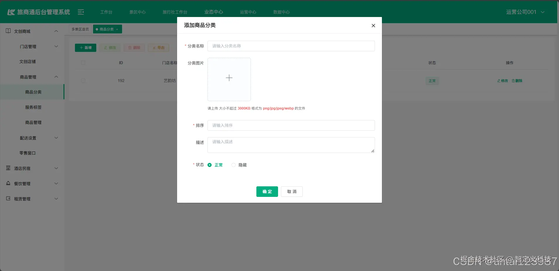Close the 商品分类 tab via its x

click(x=117, y=29)
